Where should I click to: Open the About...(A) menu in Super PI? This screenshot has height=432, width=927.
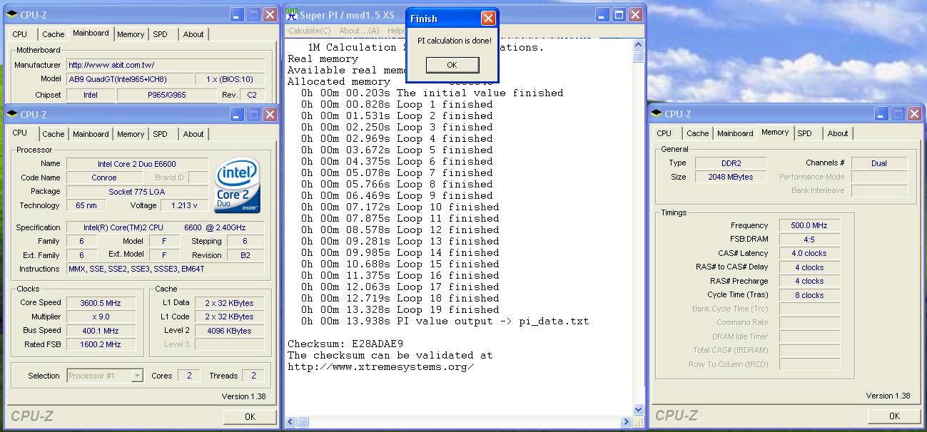(359, 31)
